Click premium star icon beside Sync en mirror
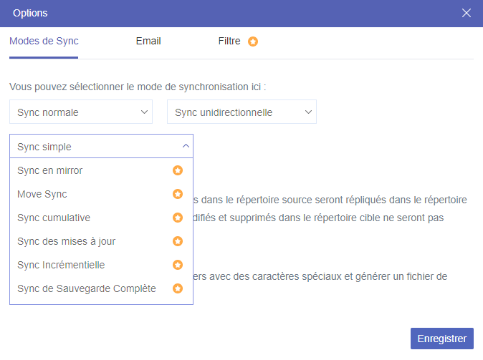483x360 pixels. (178, 170)
